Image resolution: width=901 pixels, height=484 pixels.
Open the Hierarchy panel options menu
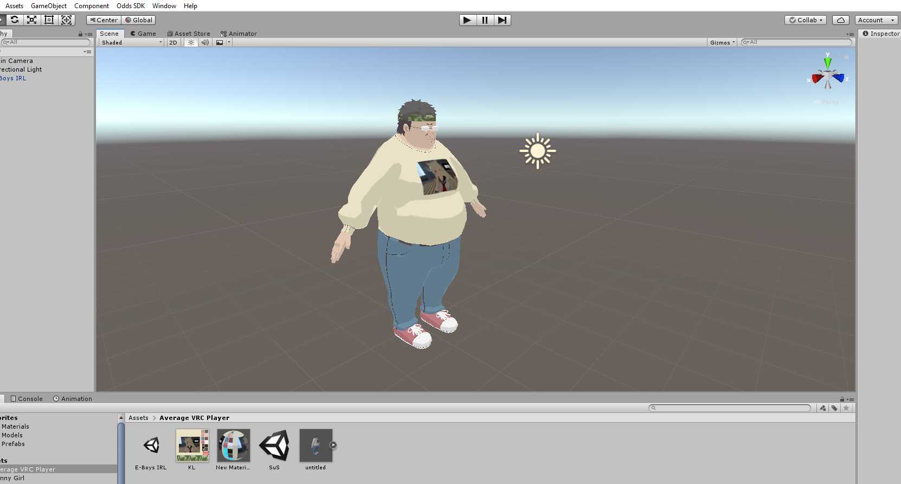click(89, 34)
